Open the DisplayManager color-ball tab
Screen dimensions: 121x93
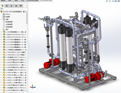21,6
